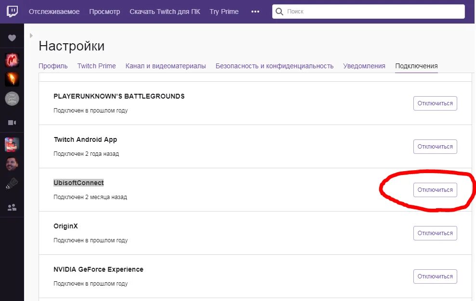Switch to Безопасность и конфиденциальность tab

(275, 66)
